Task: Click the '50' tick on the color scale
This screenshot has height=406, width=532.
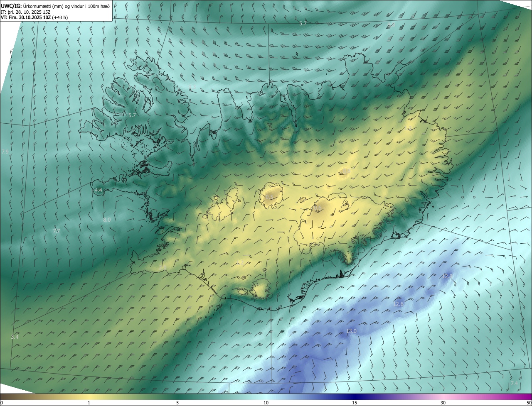Action: [x=529, y=403]
